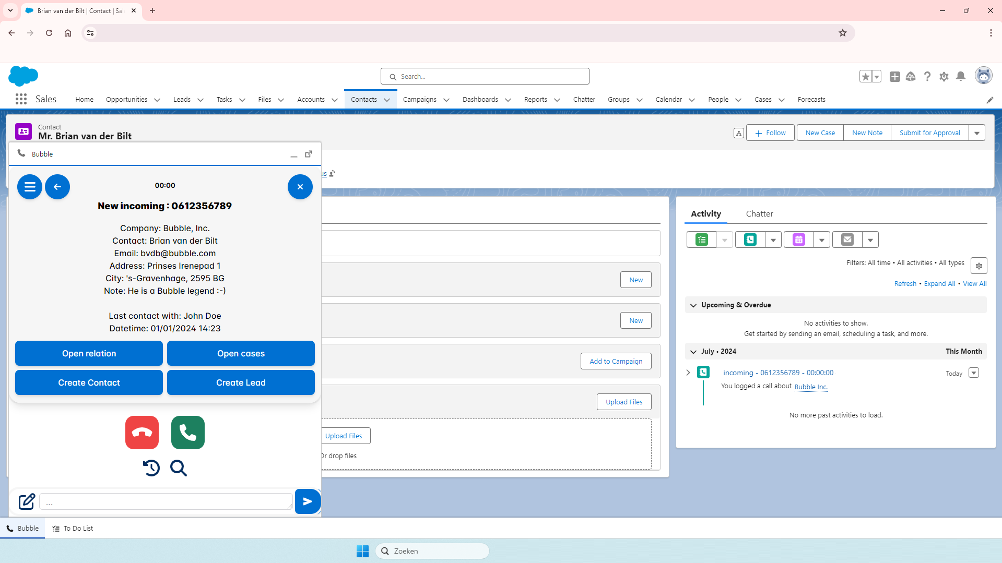Collapse the July 2024 section

[x=693, y=352]
